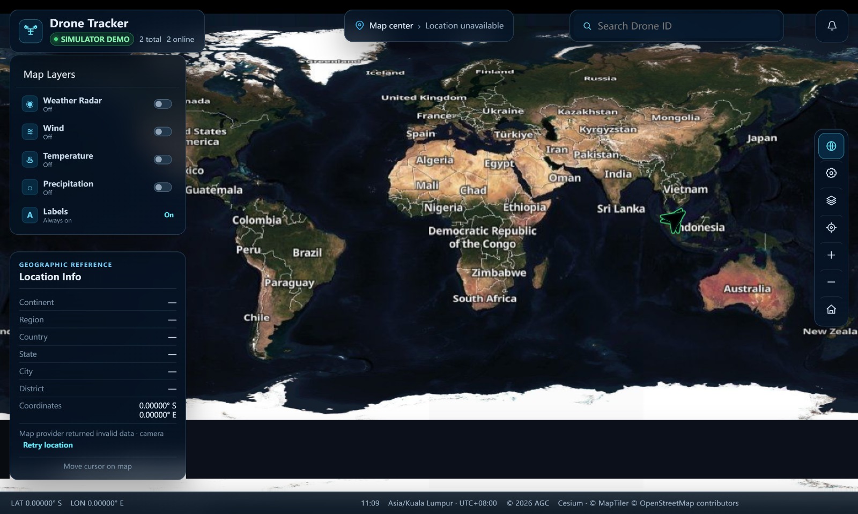Zoom in with the plus icon
The image size is (858, 514).
click(831, 255)
